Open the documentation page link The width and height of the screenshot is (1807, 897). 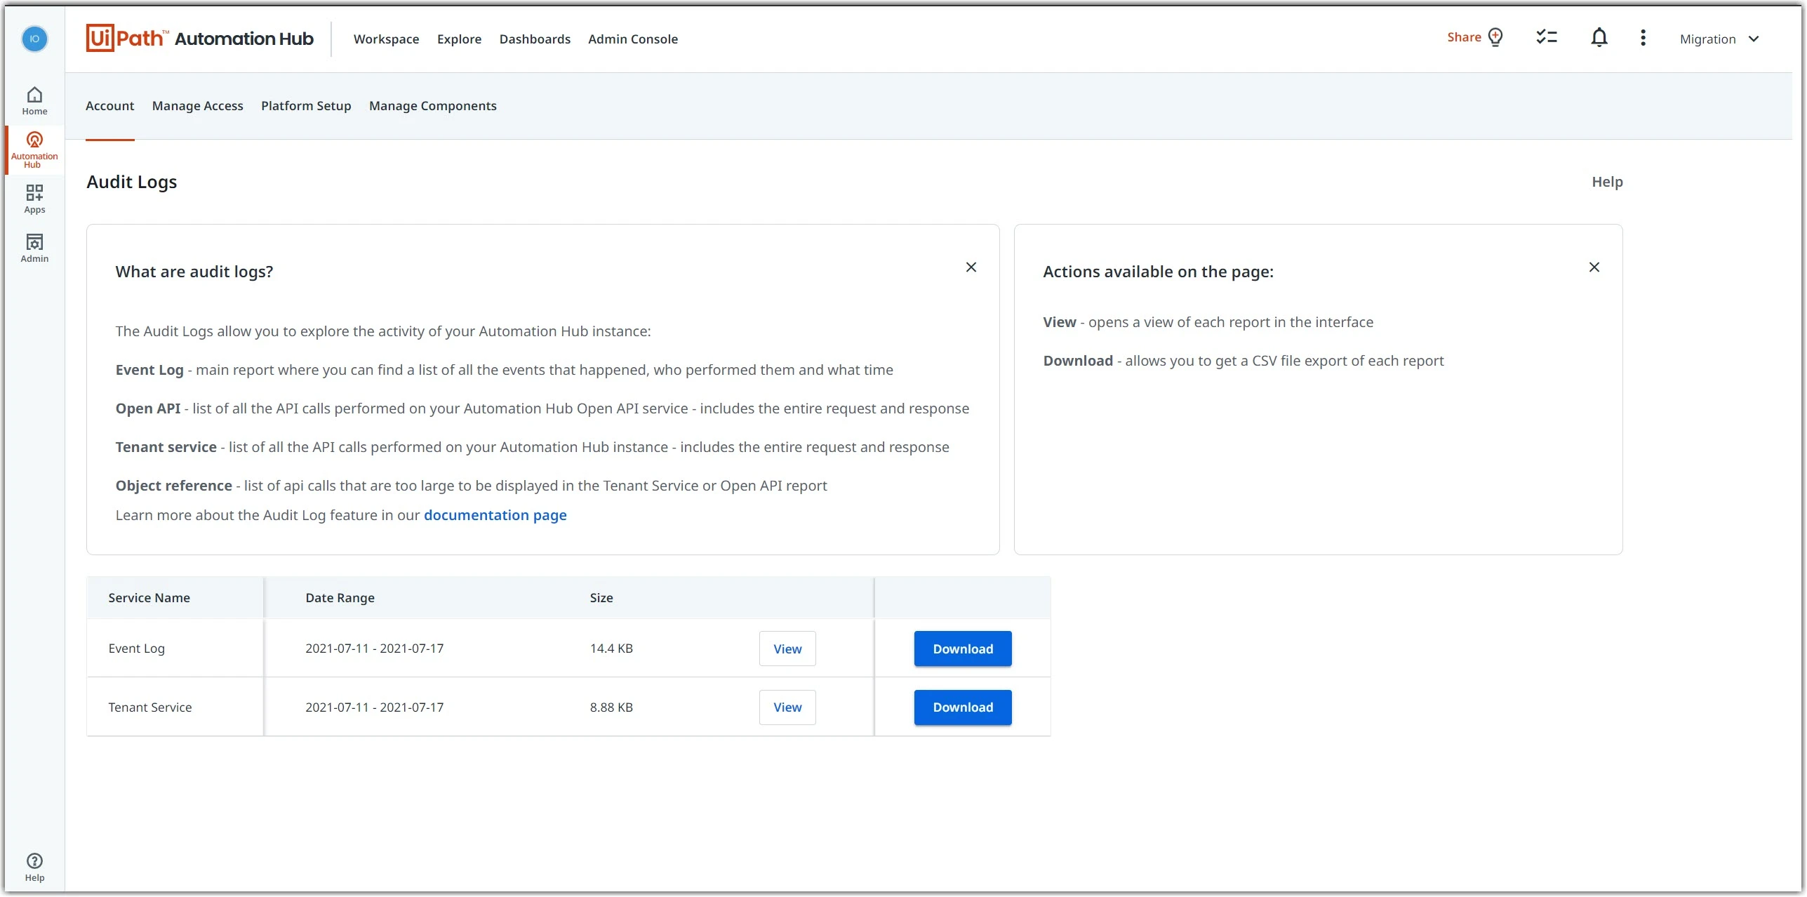[495, 515]
